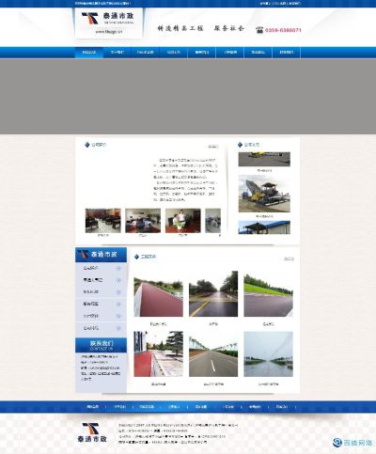Click the large gray banner area
Image resolution: width=376 pixels, height=454 pixels.
click(188, 97)
